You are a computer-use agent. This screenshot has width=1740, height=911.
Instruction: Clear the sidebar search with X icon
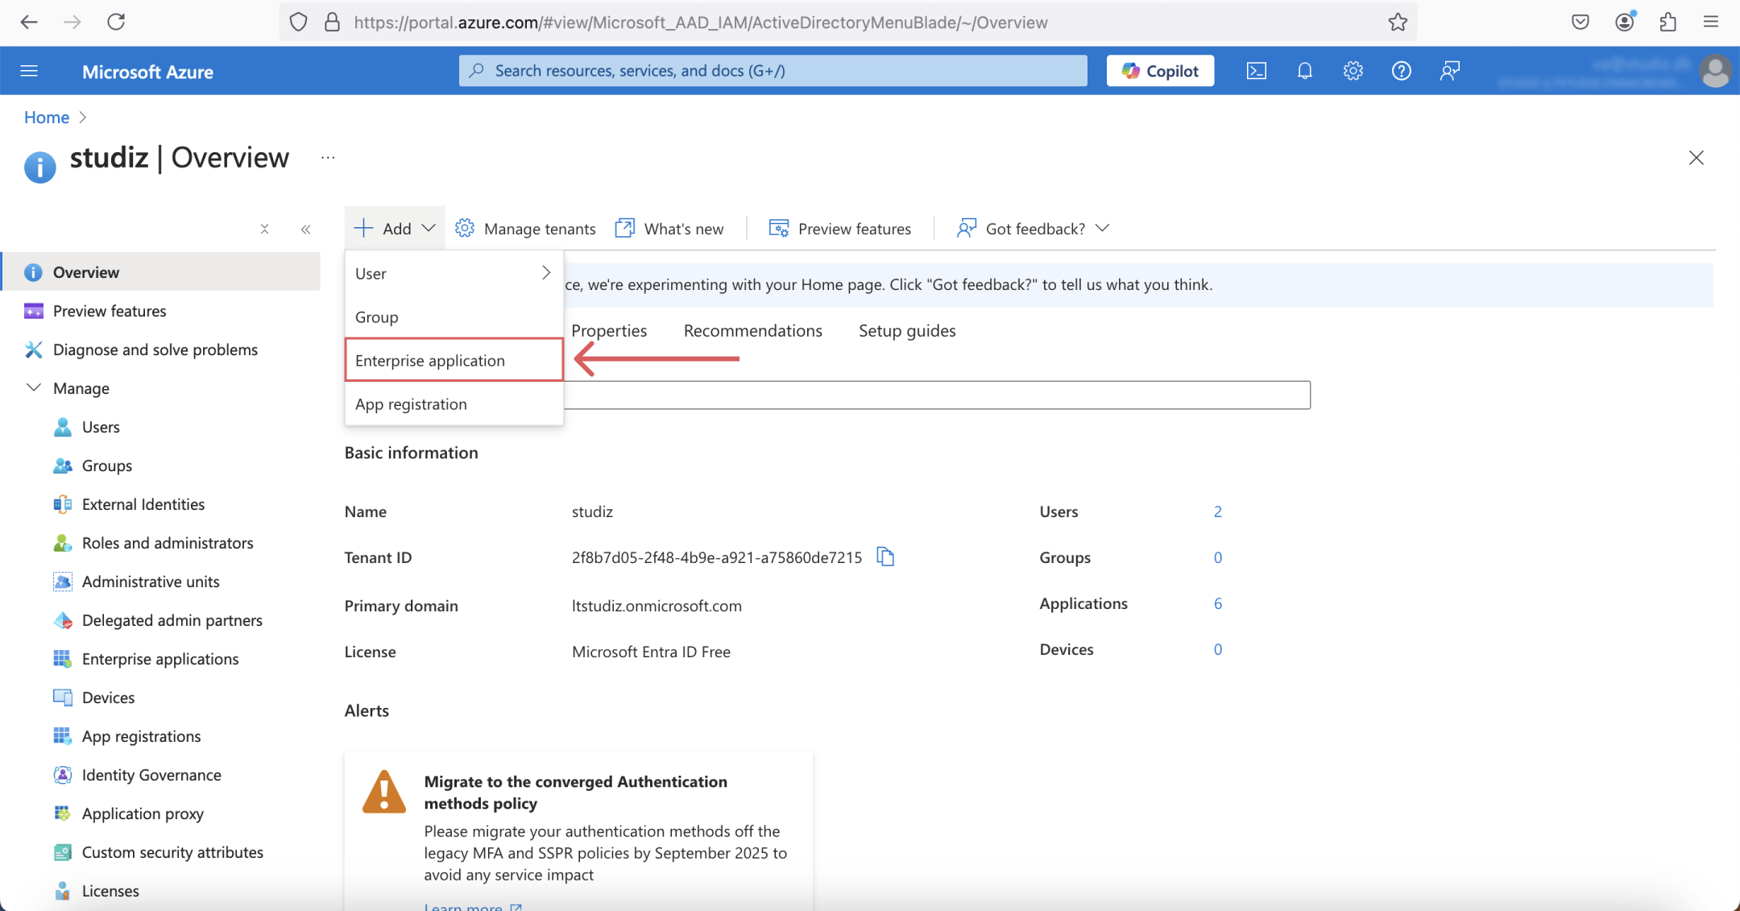[x=264, y=230]
